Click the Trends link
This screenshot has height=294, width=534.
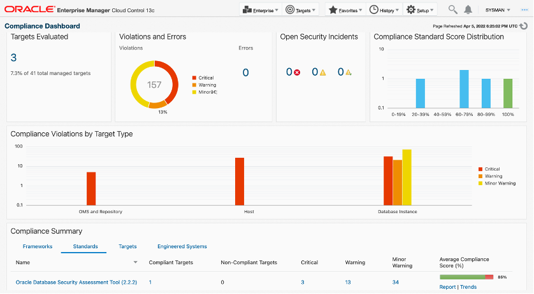[468, 287]
